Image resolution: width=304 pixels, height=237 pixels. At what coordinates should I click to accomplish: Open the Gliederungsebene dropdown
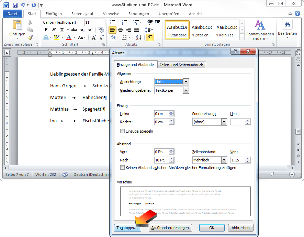tap(186, 90)
